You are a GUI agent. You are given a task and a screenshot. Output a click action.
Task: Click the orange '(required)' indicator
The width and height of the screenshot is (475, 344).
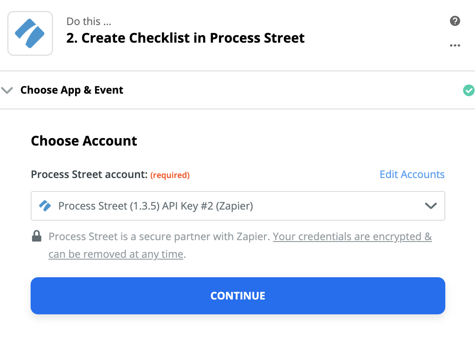click(x=170, y=175)
